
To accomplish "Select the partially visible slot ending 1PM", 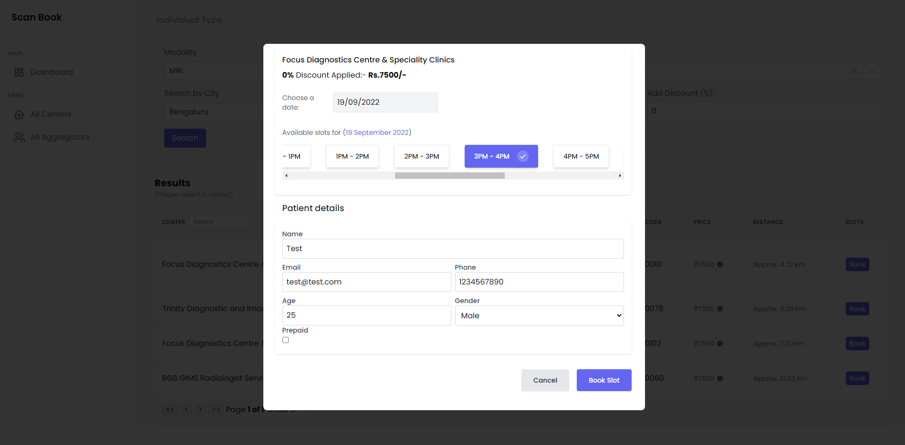I will [x=296, y=156].
